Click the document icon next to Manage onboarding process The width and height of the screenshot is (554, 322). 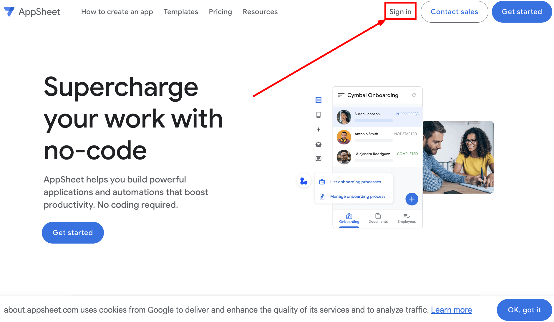click(x=322, y=197)
